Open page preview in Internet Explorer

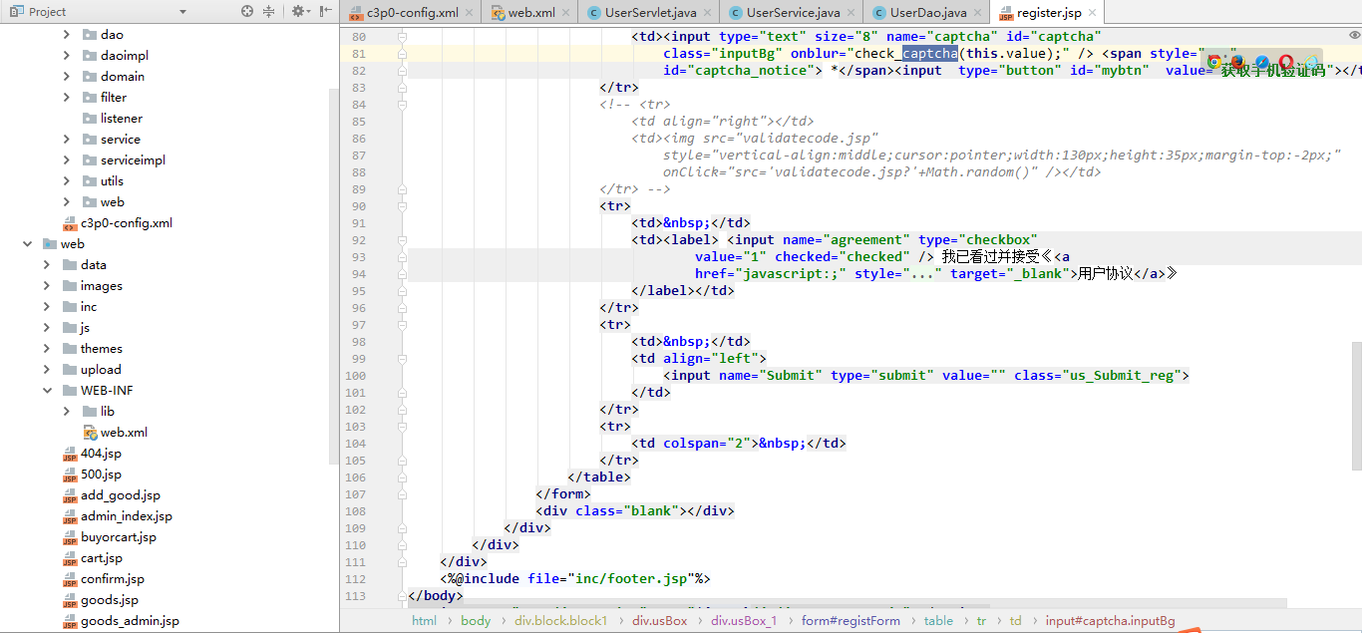pyautogui.click(x=1310, y=62)
